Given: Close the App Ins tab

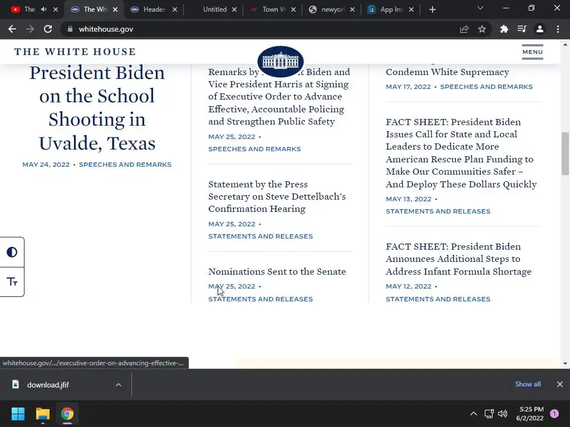Looking at the screenshot, I should (411, 9).
